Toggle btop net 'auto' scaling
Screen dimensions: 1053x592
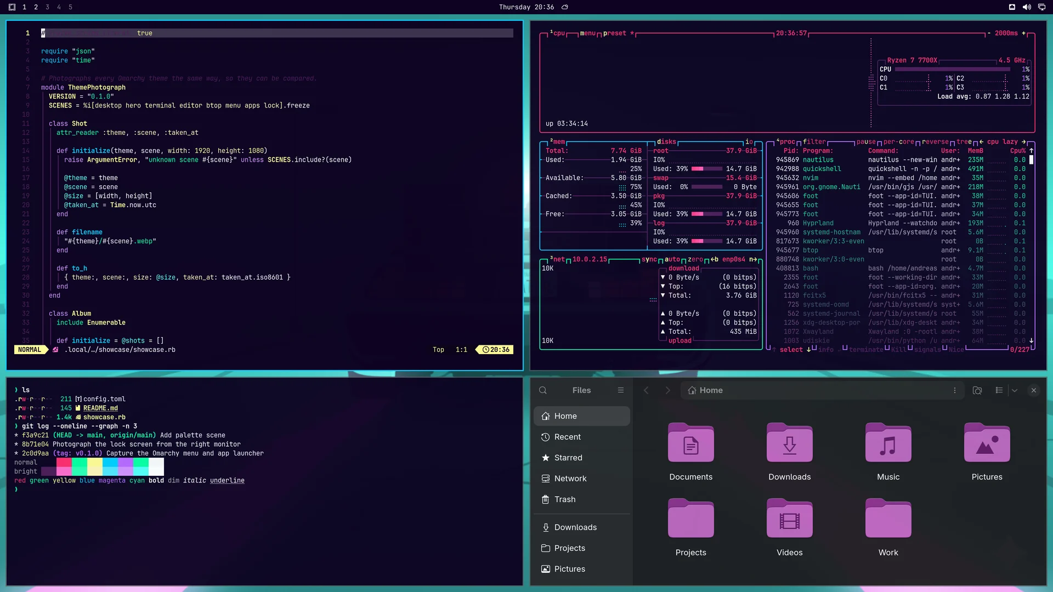click(x=672, y=259)
